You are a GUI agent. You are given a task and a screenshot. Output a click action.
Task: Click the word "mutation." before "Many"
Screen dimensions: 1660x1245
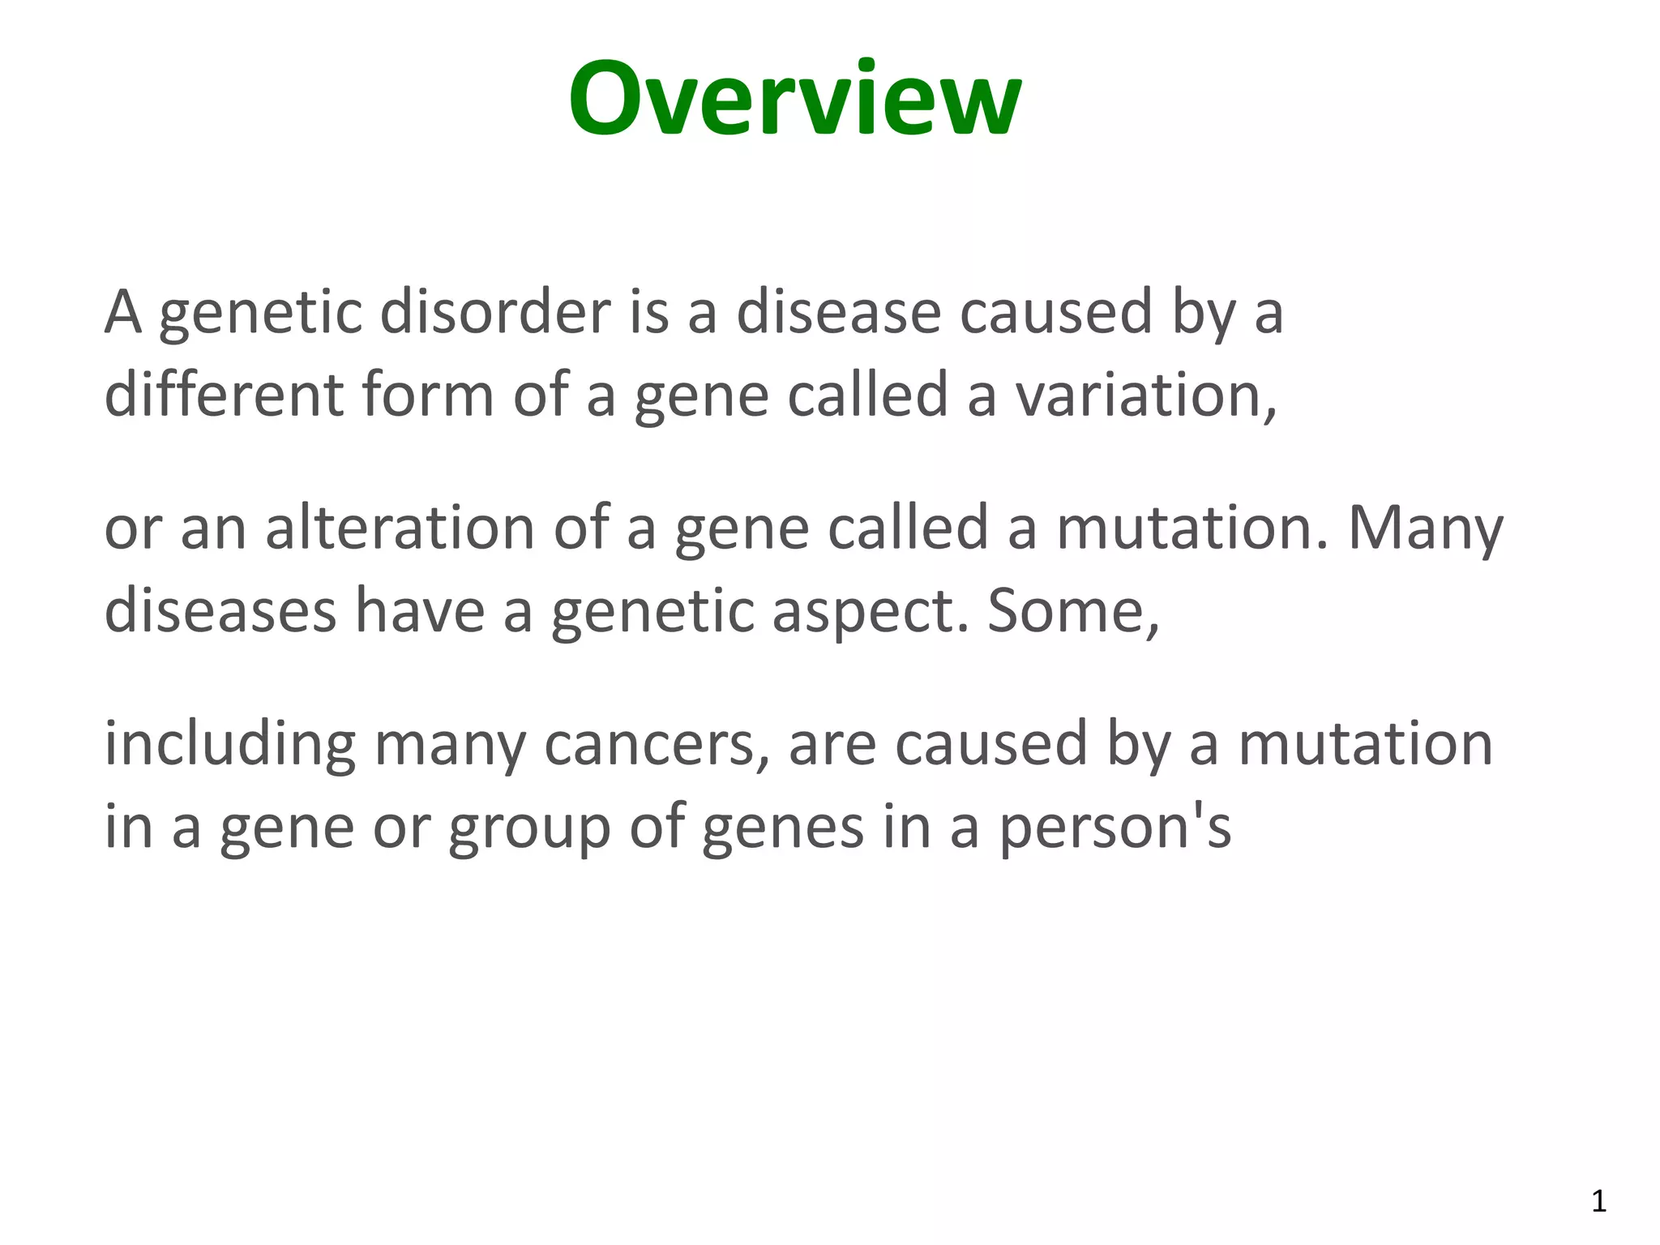click(x=1192, y=528)
